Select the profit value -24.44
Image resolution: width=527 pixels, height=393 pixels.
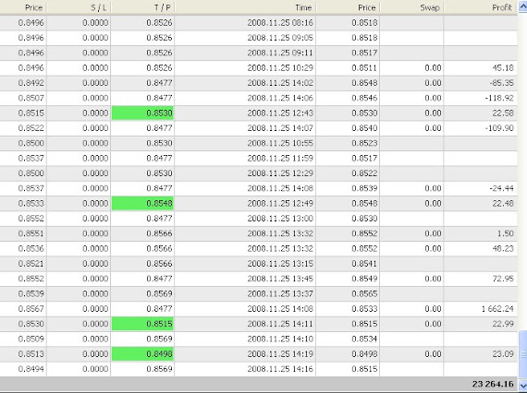[x=501, y=188]
